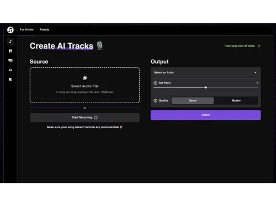276x207 pixels.
Task: Click the Remix button
Action: [x=205, y=115]
